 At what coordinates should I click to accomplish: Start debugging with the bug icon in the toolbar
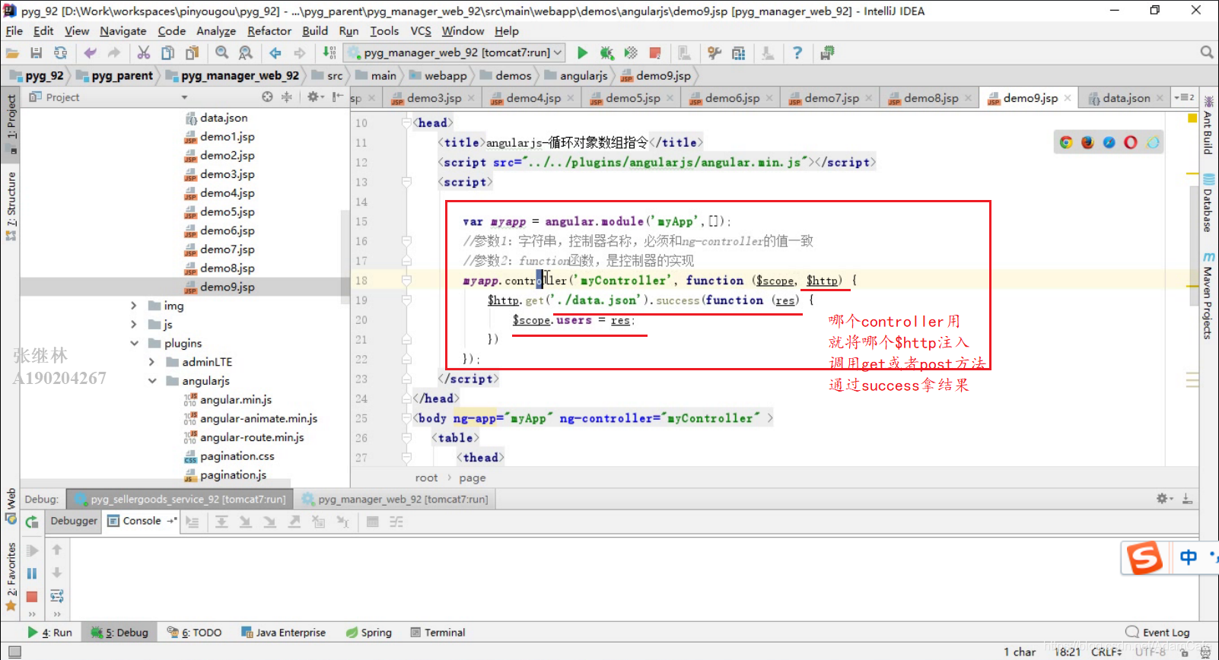coord(606,52)
